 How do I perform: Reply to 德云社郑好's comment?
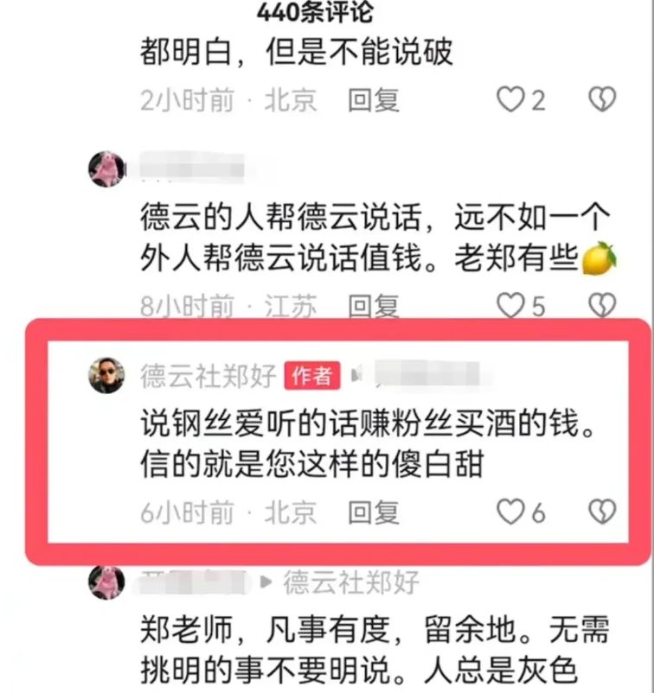[x=374, y=513]
